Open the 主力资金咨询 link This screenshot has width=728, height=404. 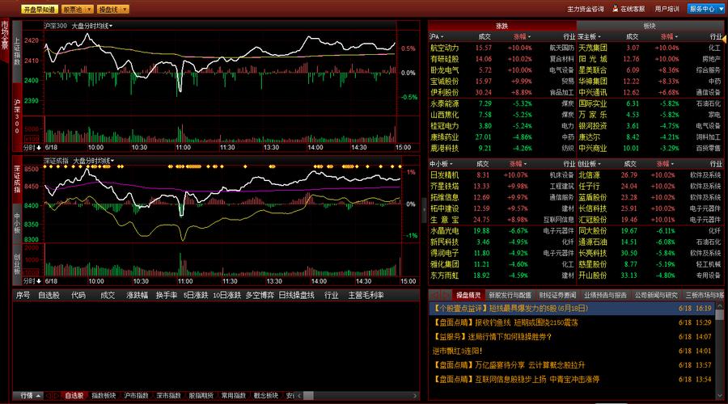(586, 9)
